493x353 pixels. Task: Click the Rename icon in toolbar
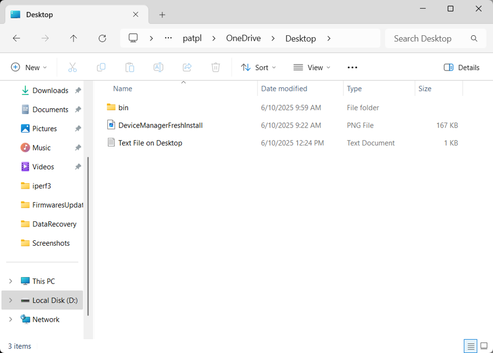[158, 68]
